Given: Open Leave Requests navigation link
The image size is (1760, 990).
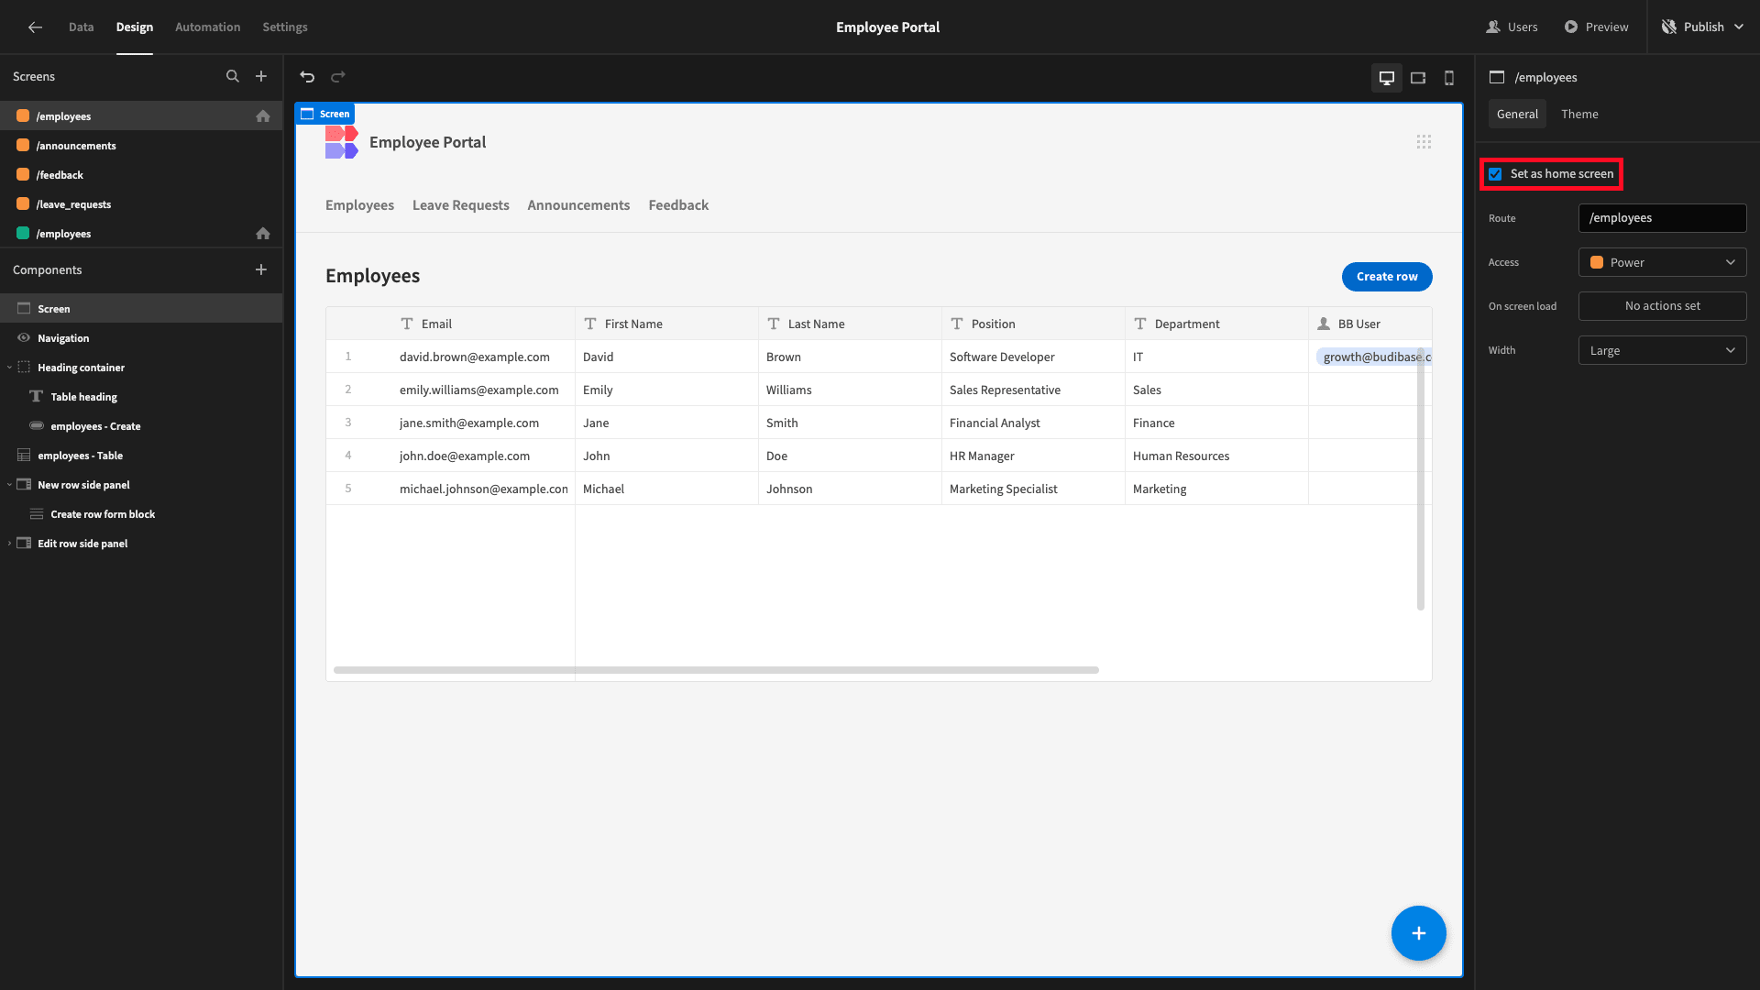Looking at the screenshot, I should click(x=460, y=205).
